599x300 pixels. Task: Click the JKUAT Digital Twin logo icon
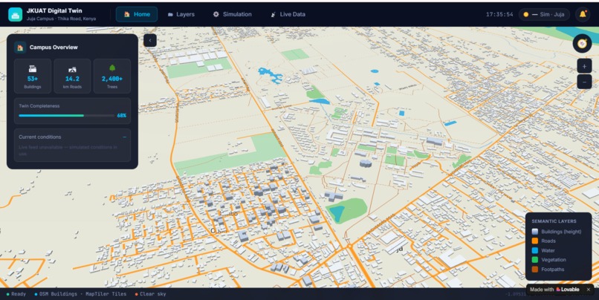[x=16, y=15]
